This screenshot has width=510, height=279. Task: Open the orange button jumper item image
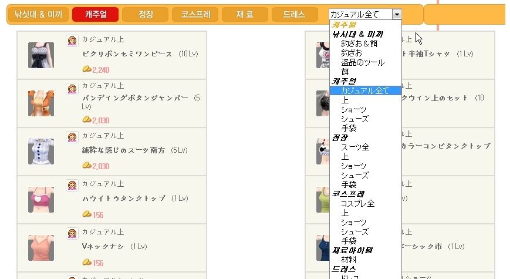point(41,103)
